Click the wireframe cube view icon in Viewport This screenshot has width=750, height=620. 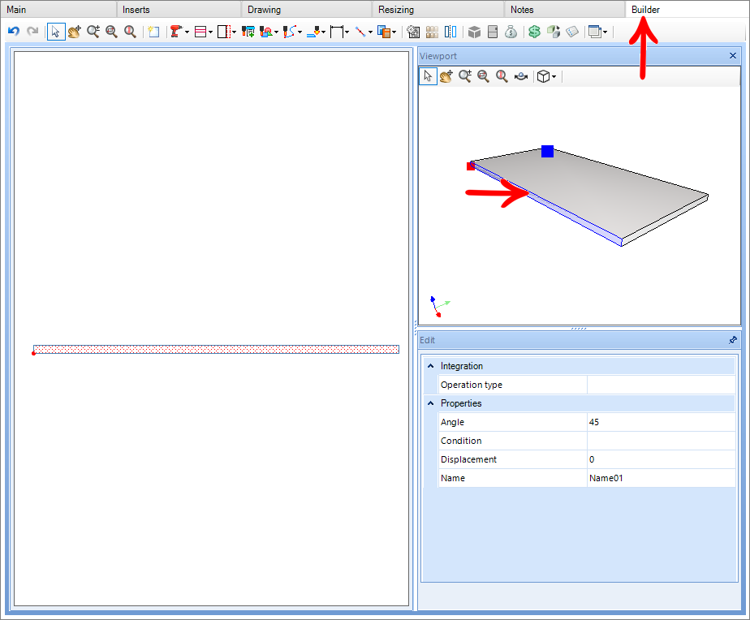pos(543,76)
